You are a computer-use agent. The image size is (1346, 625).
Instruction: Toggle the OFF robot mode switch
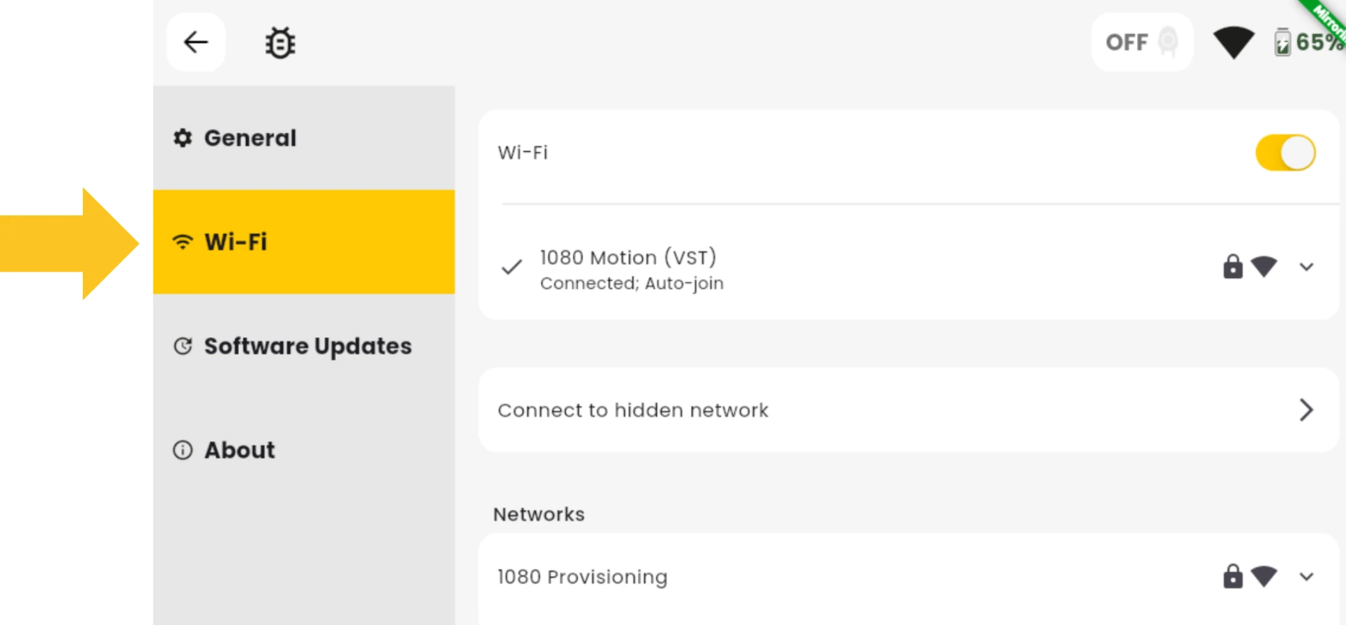click(x=1142, y=42)
